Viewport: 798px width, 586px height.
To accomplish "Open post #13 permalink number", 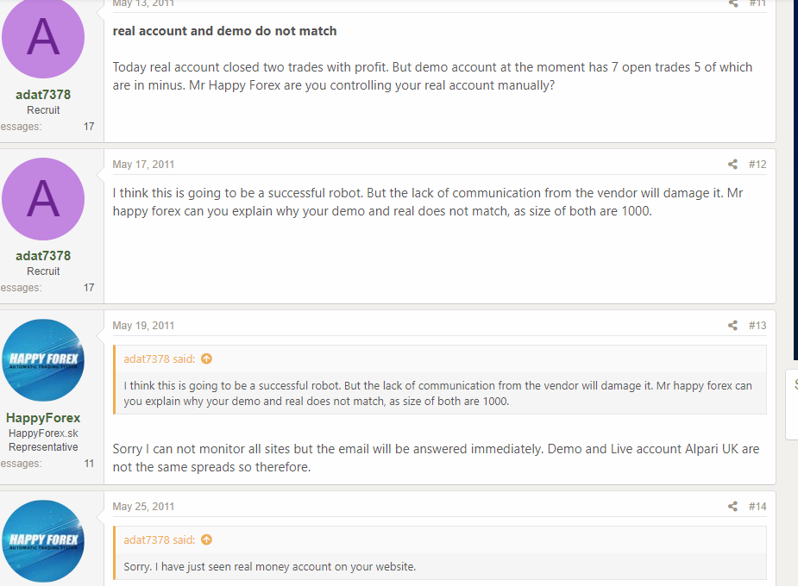I will [757, 326].
